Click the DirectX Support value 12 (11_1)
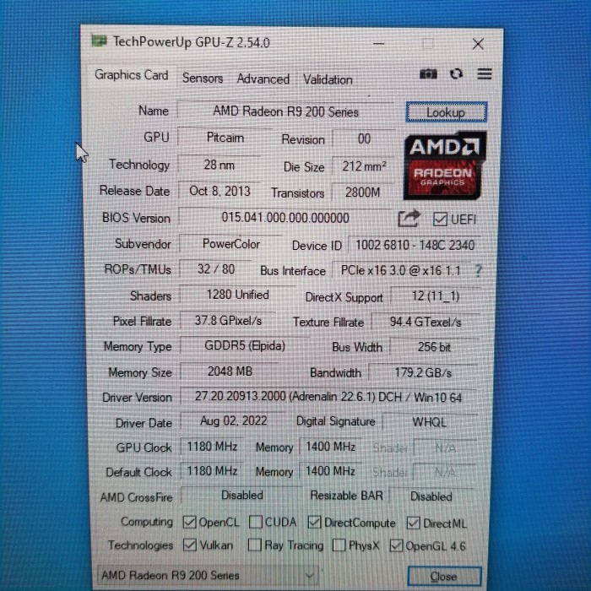This screenshot has height=591, width=591. point(436,296)
